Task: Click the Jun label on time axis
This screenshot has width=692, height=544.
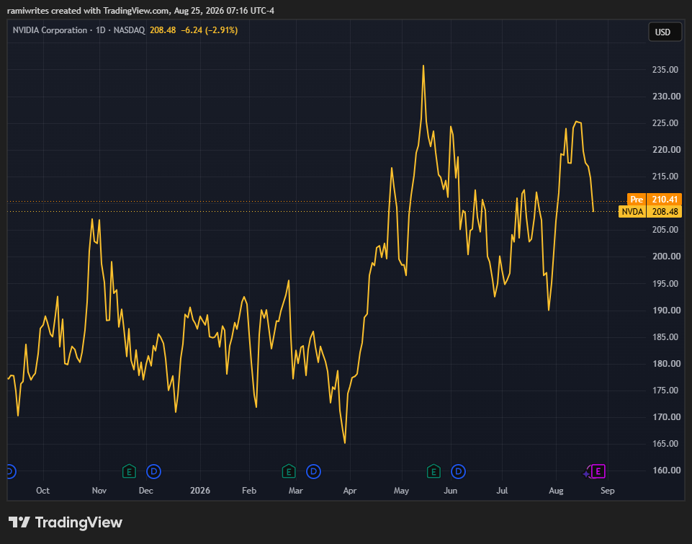Action: [x=451, y=491]
